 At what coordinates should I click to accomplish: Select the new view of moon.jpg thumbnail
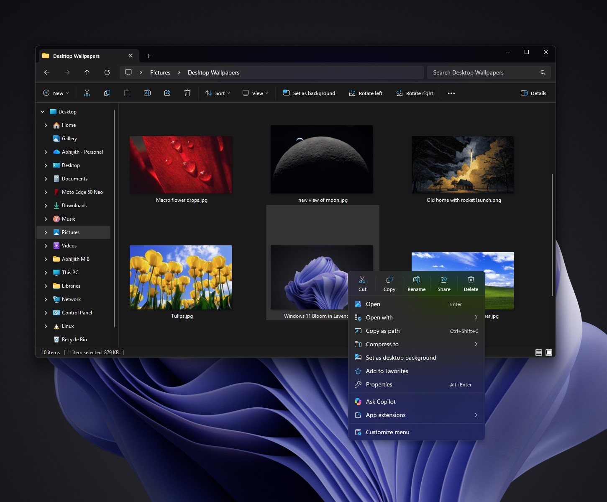point(322,160)
